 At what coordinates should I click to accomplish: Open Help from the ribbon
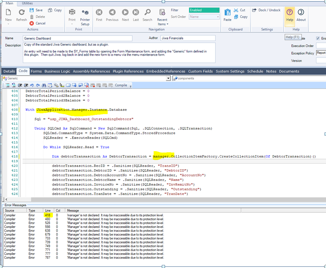[x=290, y=12]
